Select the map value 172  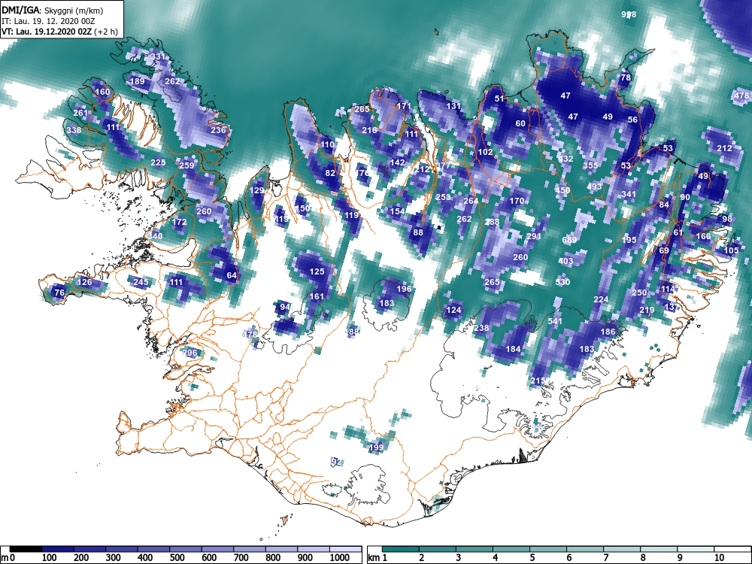(x=180, y=222)
